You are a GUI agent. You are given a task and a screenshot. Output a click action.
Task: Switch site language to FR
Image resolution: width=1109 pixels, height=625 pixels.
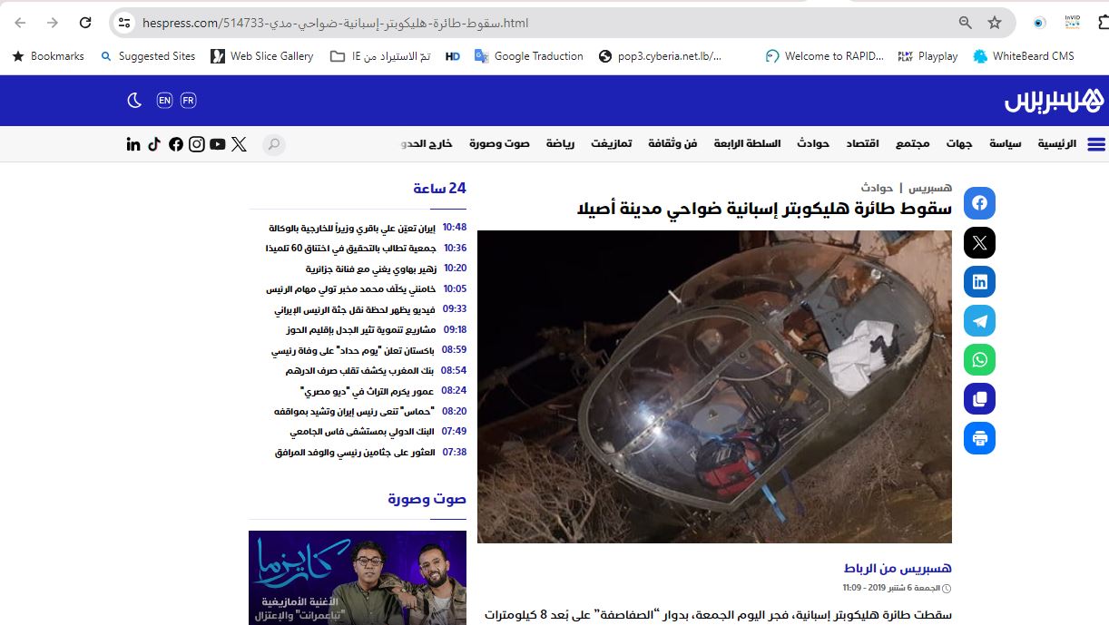click(188, 100)
